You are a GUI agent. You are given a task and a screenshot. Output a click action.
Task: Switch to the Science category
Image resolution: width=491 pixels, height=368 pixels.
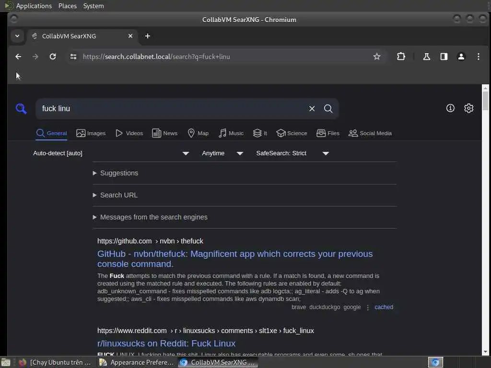tap(292, 133)
